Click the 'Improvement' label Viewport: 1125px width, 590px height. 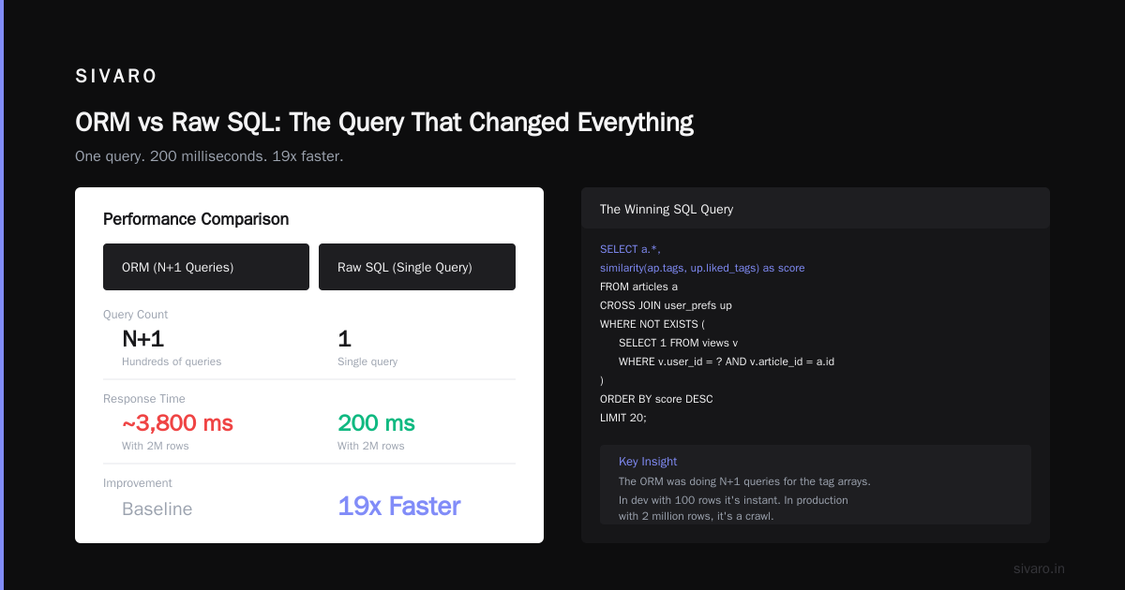point(138,483)
